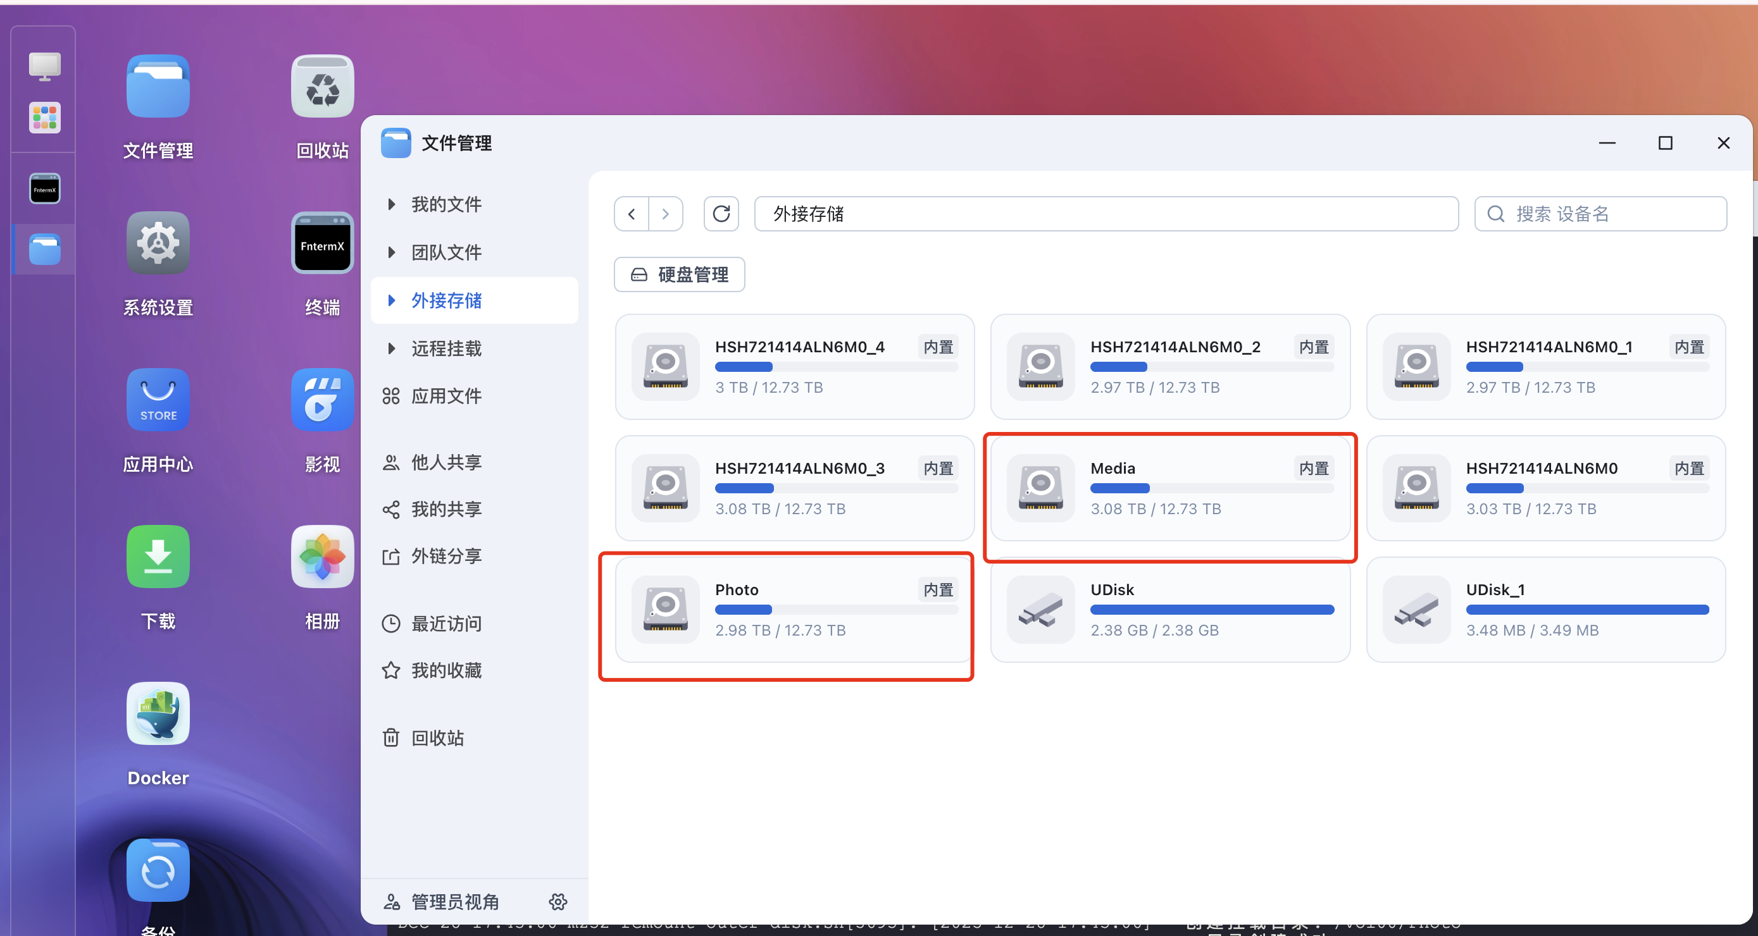Collapse the 外接存储 section
The width and height of the screenshot is (1758, 936).
447,300
